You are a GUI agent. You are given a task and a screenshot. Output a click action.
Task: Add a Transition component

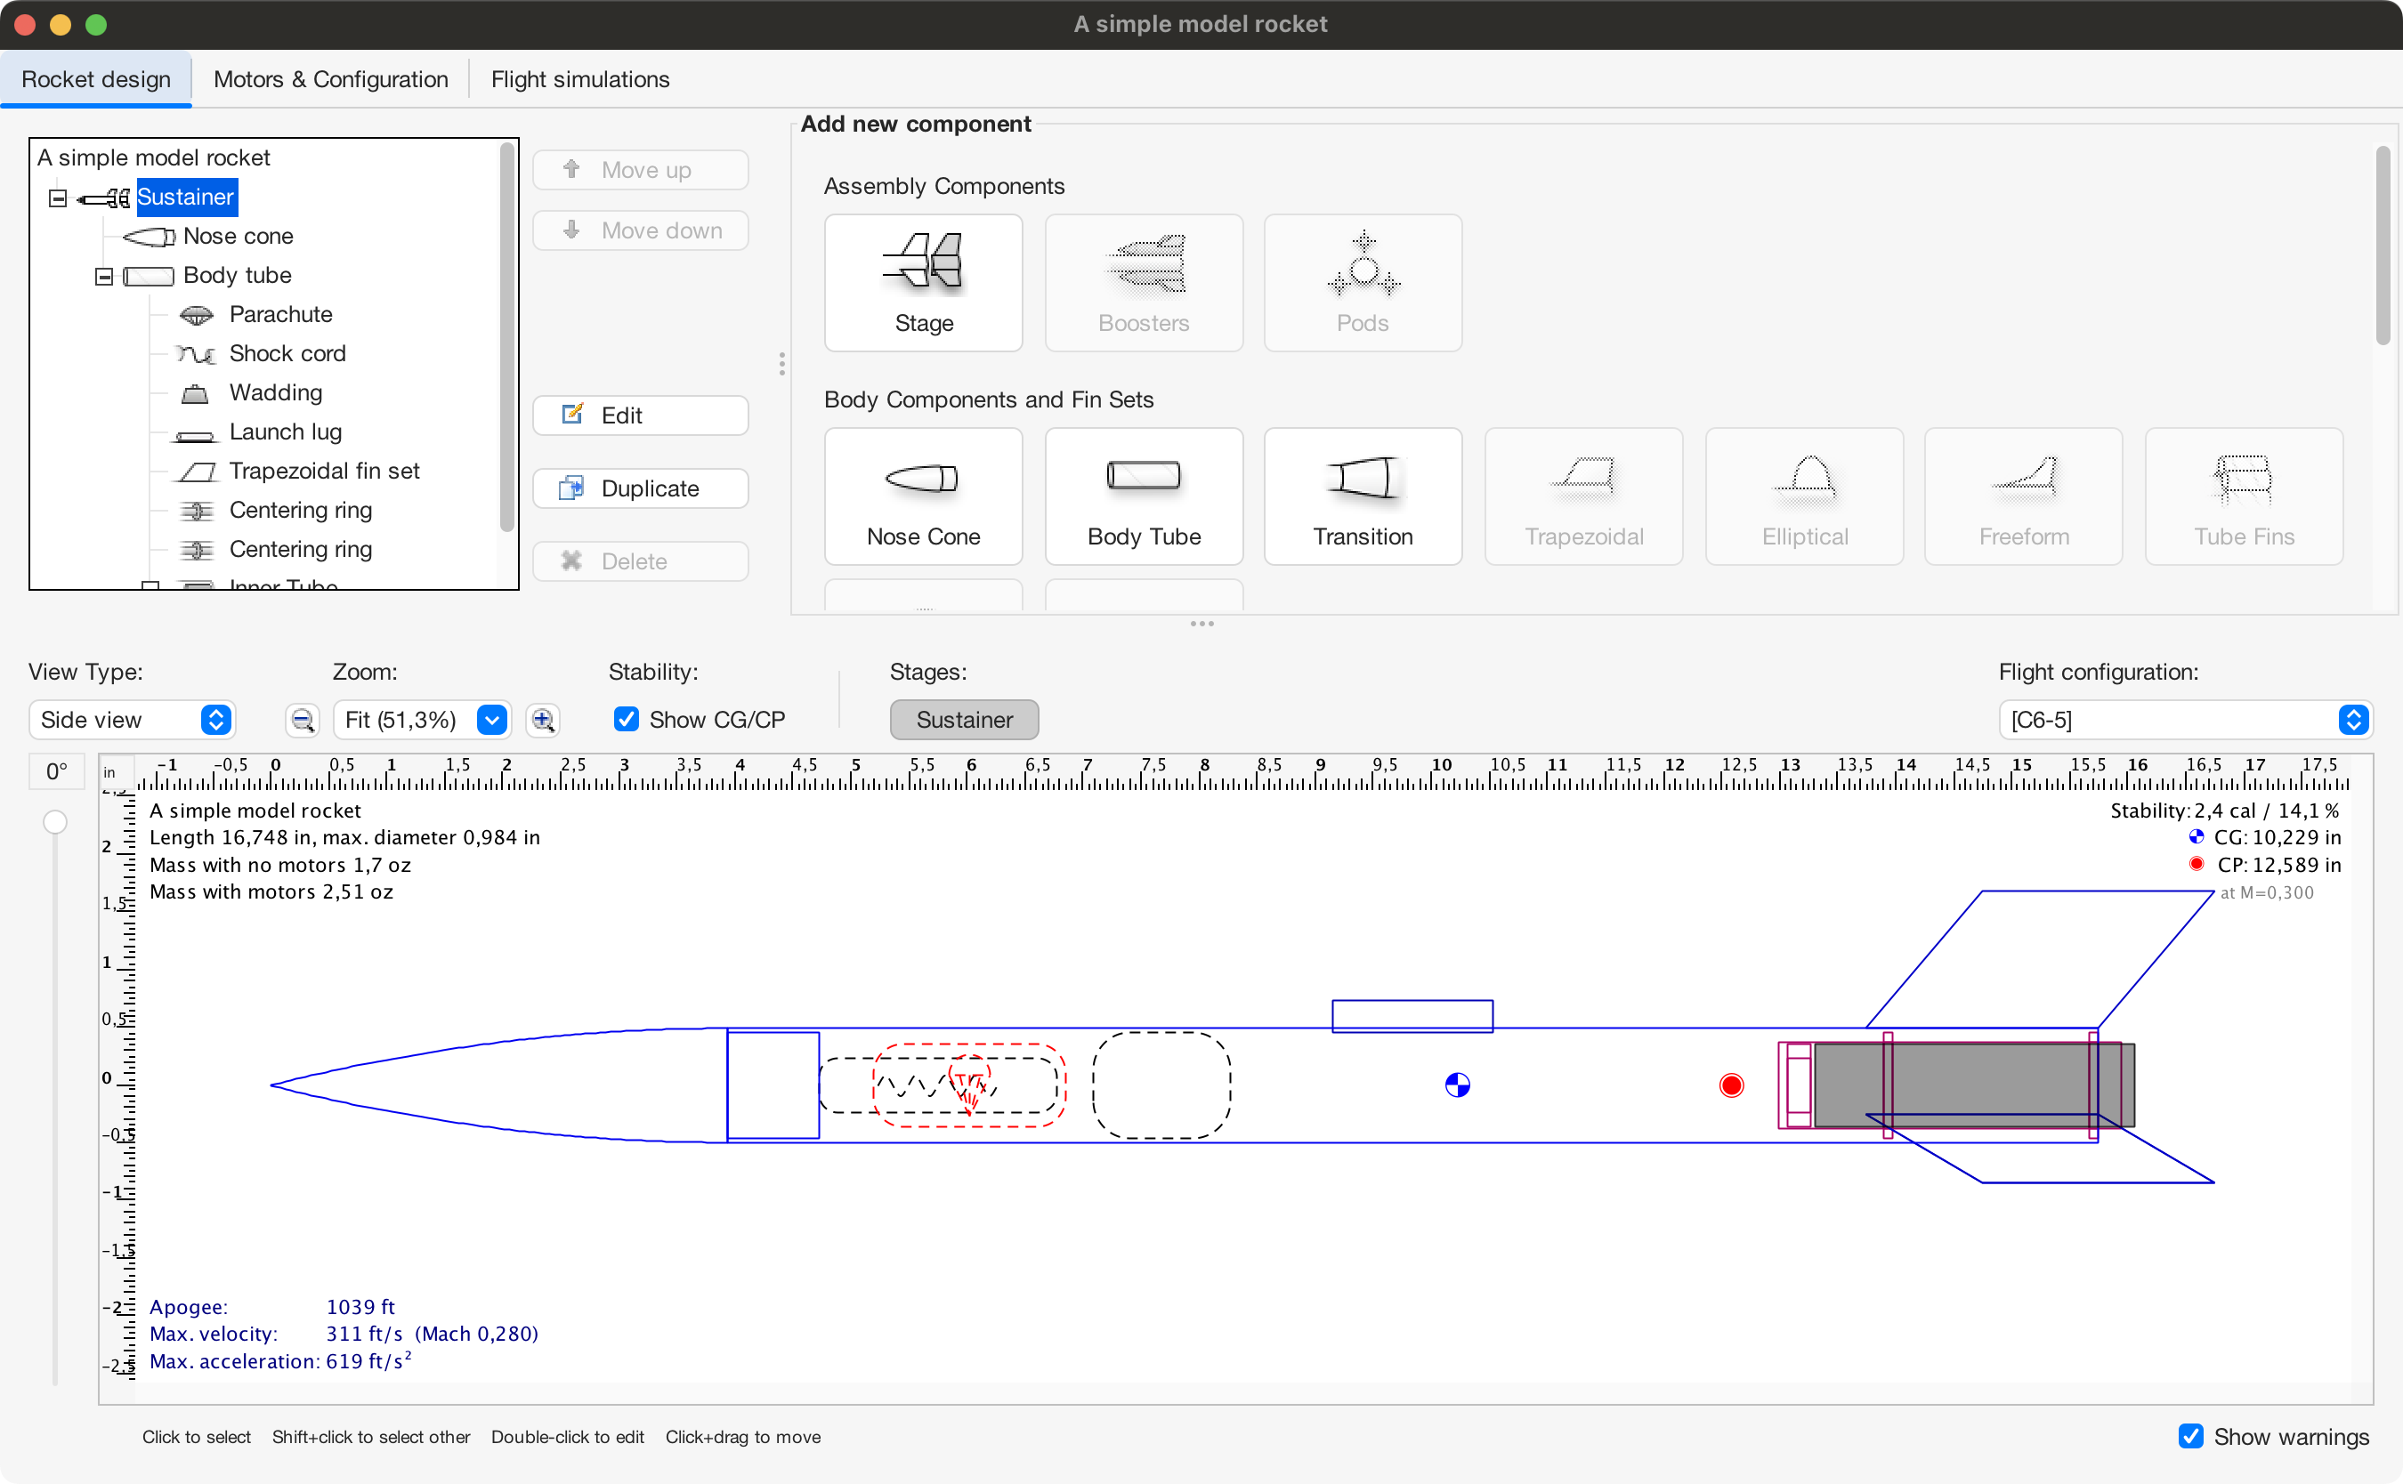[1363, 496]
